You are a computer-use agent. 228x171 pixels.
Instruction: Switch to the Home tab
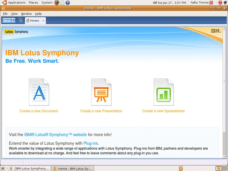click(34, 21)
